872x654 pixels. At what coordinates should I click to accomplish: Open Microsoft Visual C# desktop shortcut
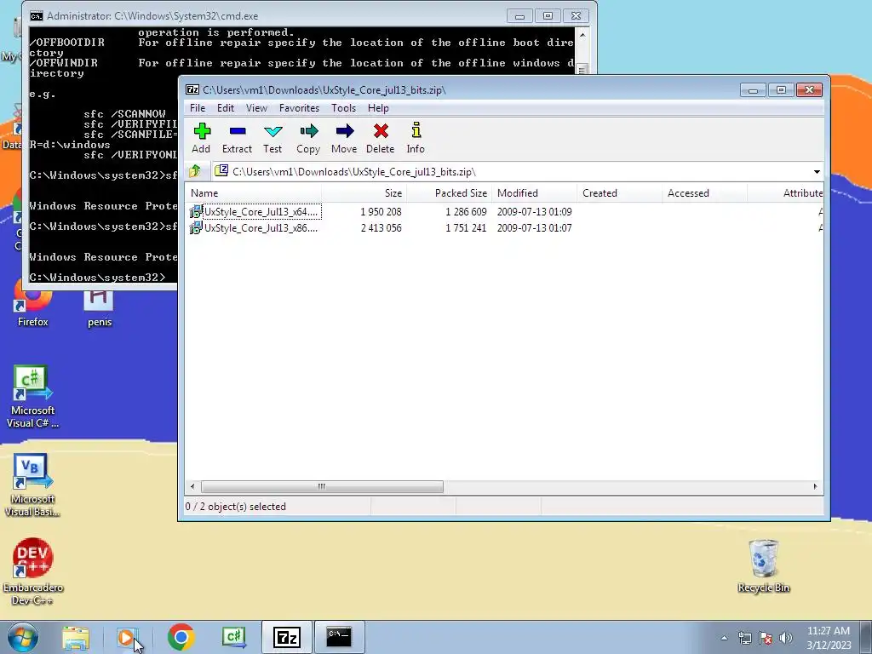33,397
